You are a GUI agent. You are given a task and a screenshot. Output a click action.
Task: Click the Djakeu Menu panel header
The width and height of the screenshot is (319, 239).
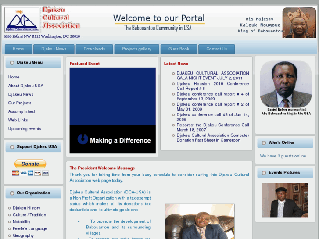[x=33, y=62]
